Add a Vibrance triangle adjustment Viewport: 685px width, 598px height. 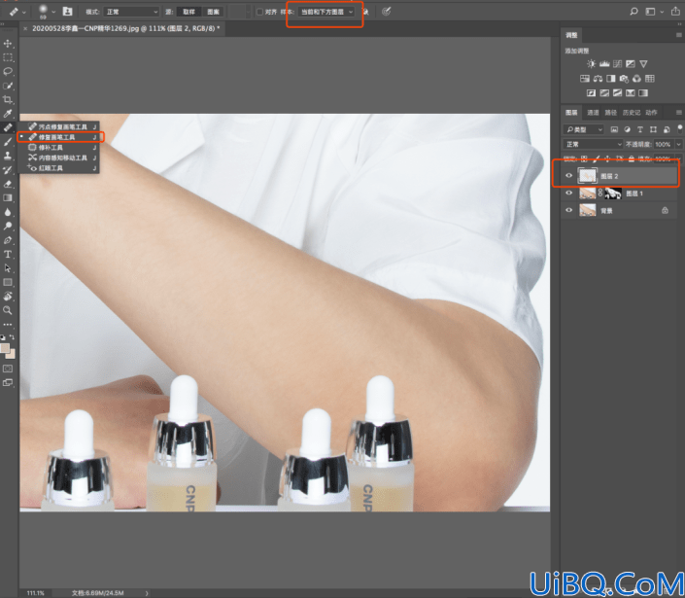coord(643,64)
